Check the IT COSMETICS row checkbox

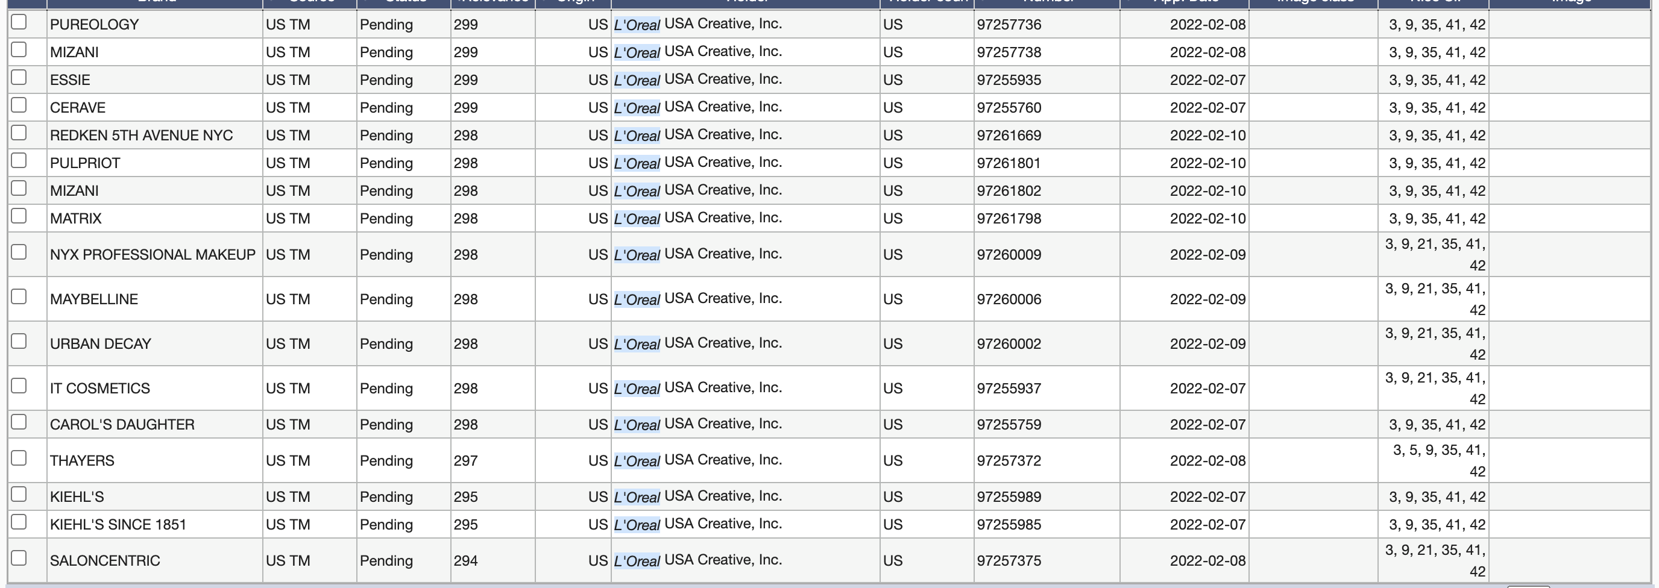(19, 386)
